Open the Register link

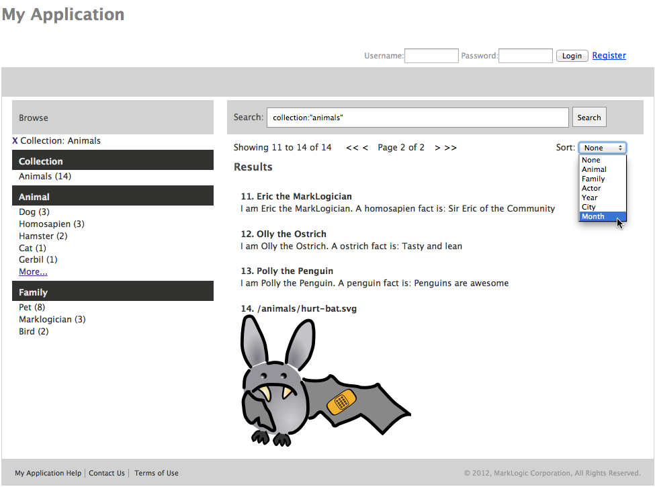click(609, 56)
